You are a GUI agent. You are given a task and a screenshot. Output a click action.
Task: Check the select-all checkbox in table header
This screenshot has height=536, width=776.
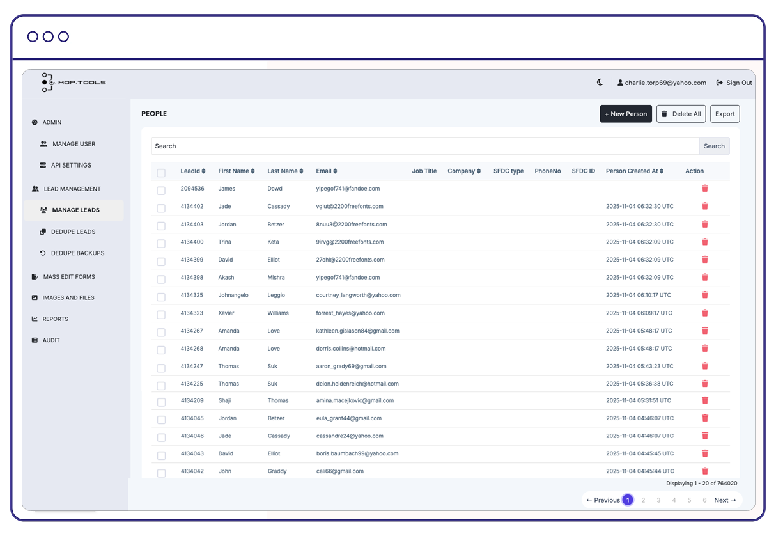point(160,171)
